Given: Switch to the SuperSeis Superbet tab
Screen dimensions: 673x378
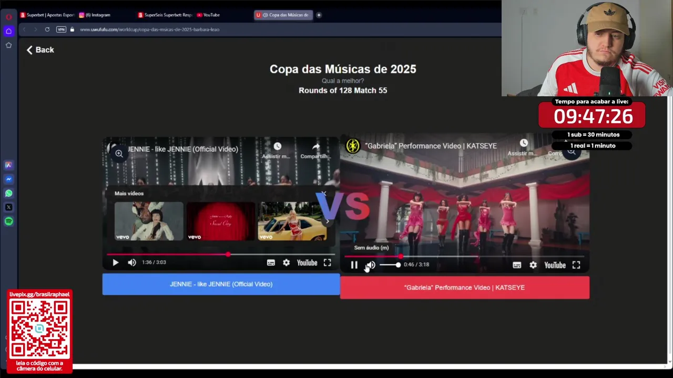Looking at the screenshot, I should pos(165,15).
